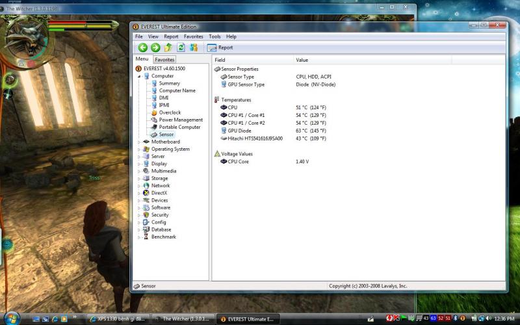Screen dimensions: 520x325
Task: Collapse the Computer tree node
Action: coord(138,76)
